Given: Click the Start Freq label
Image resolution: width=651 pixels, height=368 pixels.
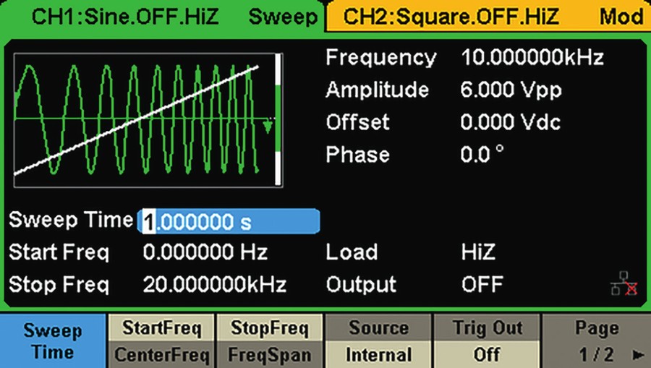Looking at the screenshot, I should pyautogui.click(x=59, y=252).
